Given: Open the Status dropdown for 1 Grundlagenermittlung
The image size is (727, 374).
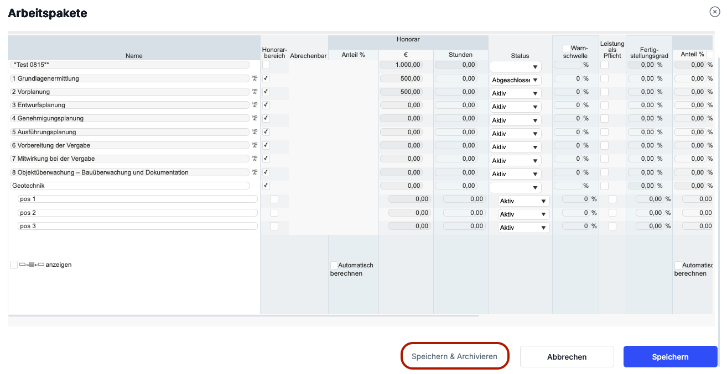Looking at the screenshot, I should coord(516,80).
